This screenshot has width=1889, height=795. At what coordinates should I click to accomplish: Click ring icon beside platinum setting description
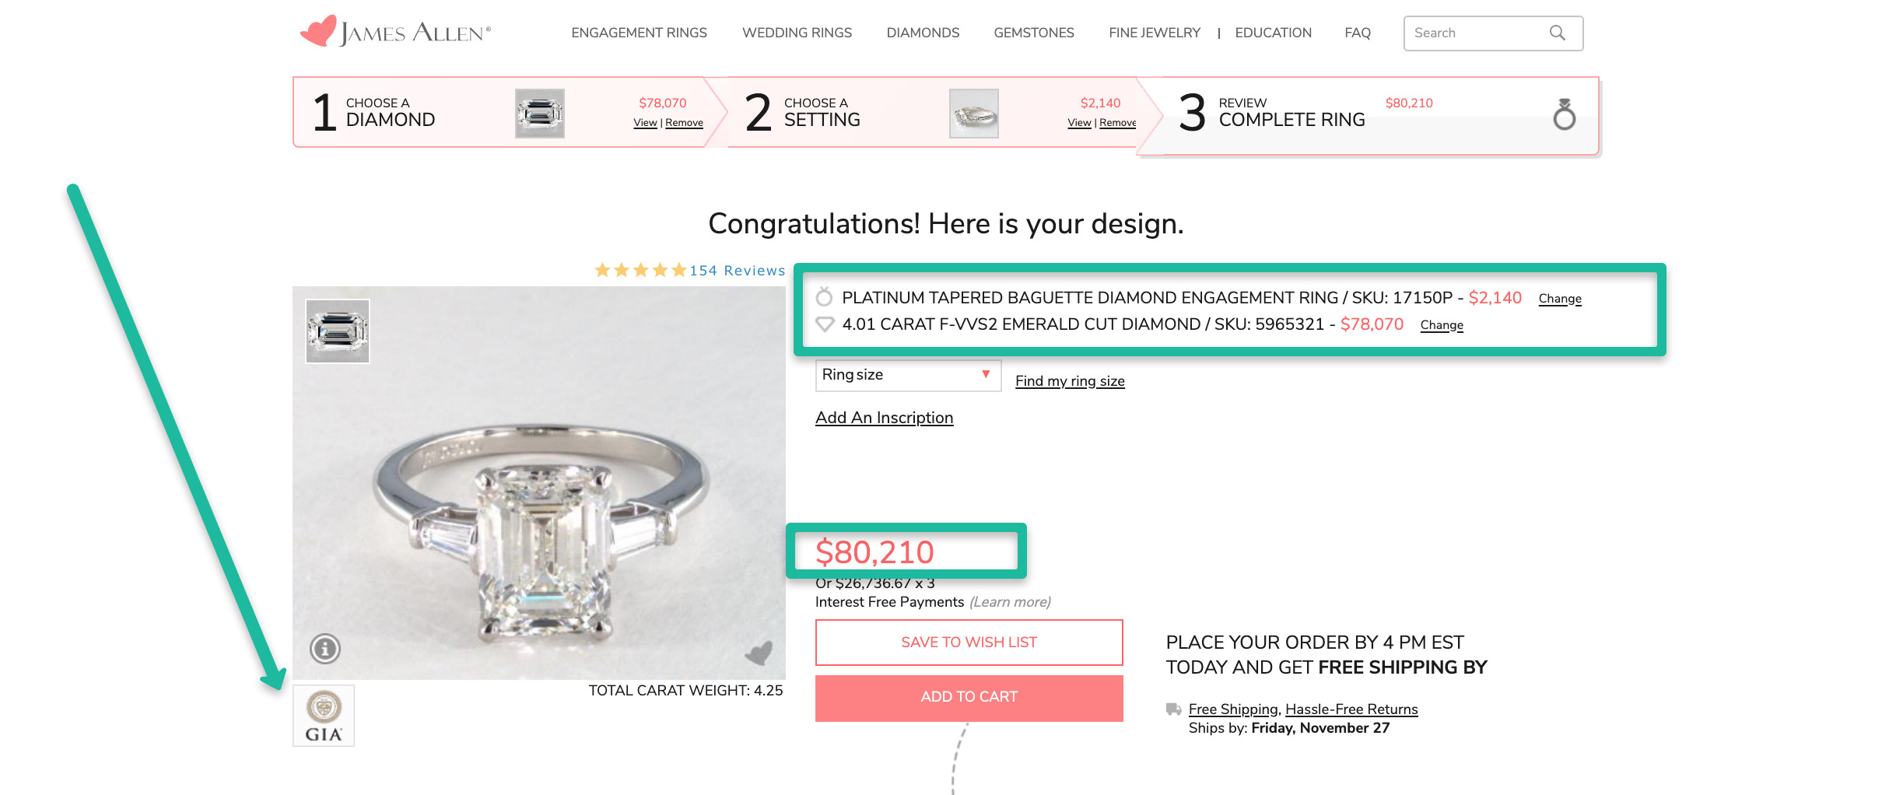[x=824, y=297]
